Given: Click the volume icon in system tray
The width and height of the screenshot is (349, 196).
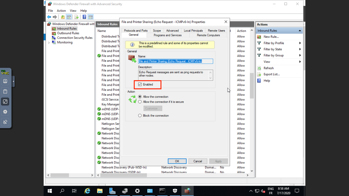Looking at the screenshot, I should pyautogui.click(x=263, y=191).
